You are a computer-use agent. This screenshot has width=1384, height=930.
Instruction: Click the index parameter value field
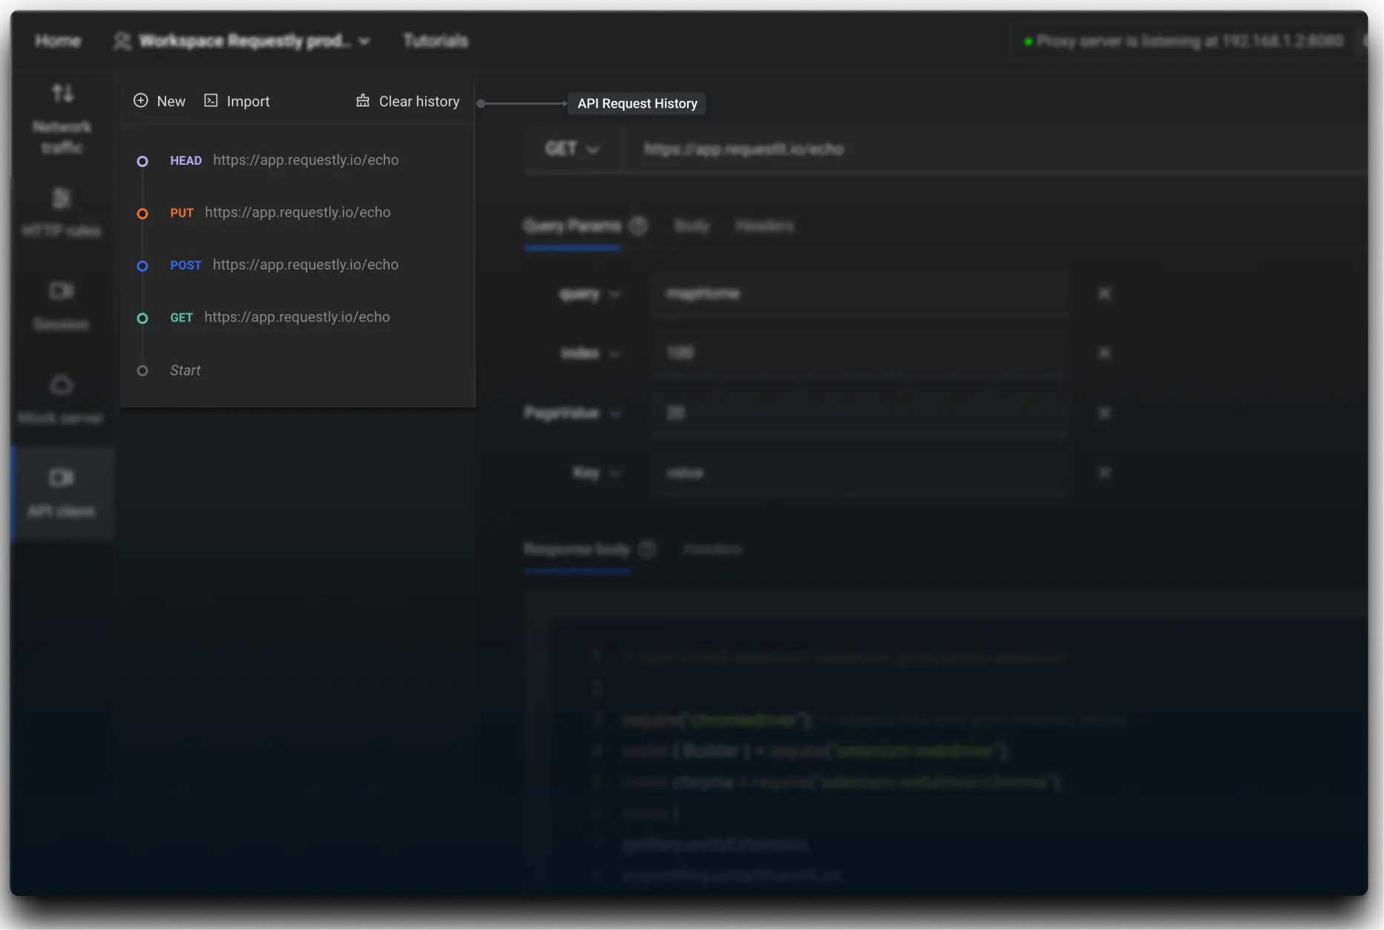pos(859,353)
